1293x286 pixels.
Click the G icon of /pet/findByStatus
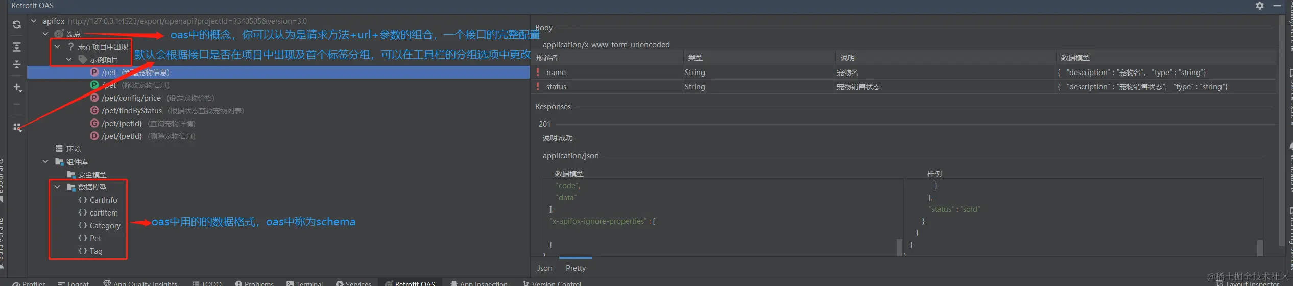pos(94,110)
